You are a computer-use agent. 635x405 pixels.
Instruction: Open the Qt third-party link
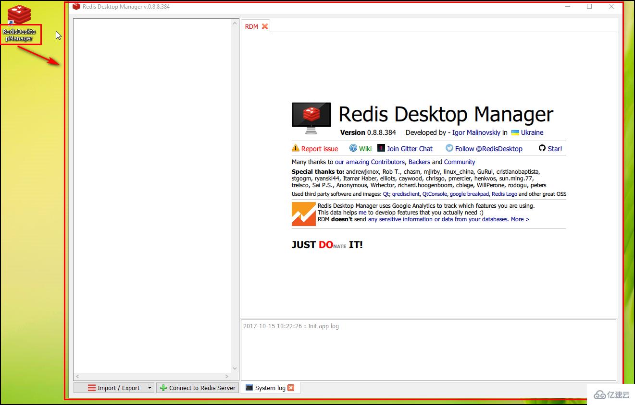pyautogui.click(x=386, y=194)
